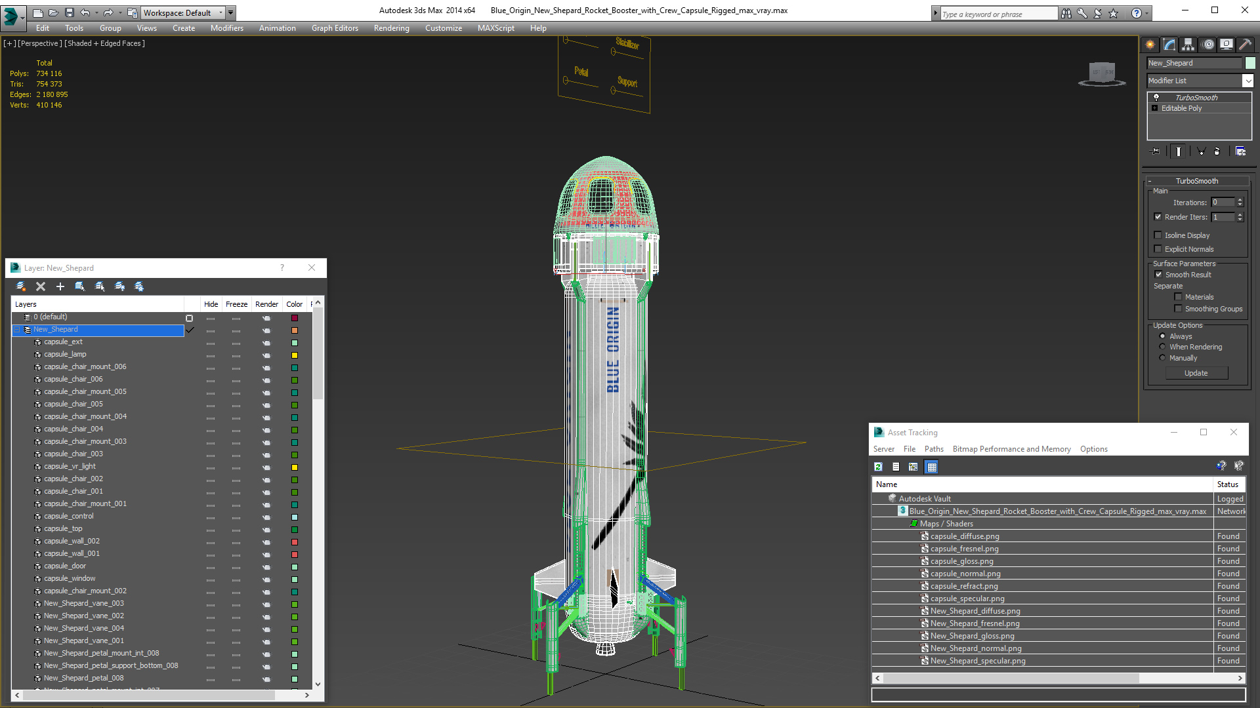Image resolution: width=1260 pixels, height=708 pixels.
Task: Click Hide/Unhide All Layers icon
Action: (x=119, y=286)
